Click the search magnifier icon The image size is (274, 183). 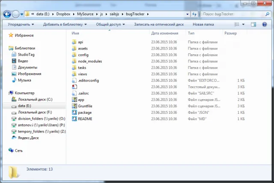click(267, 14)
